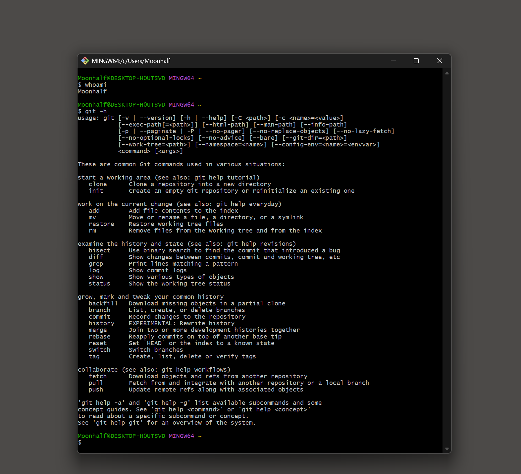The height and width of the screenshot is (474, 521).
Task: Click the 'bisect' command row
Action: [x=214, y=250]
